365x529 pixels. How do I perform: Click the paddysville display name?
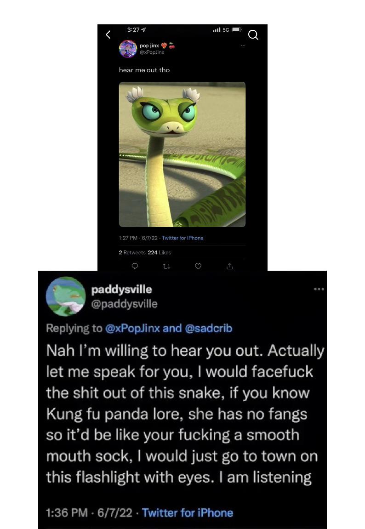tap(122, 290)
